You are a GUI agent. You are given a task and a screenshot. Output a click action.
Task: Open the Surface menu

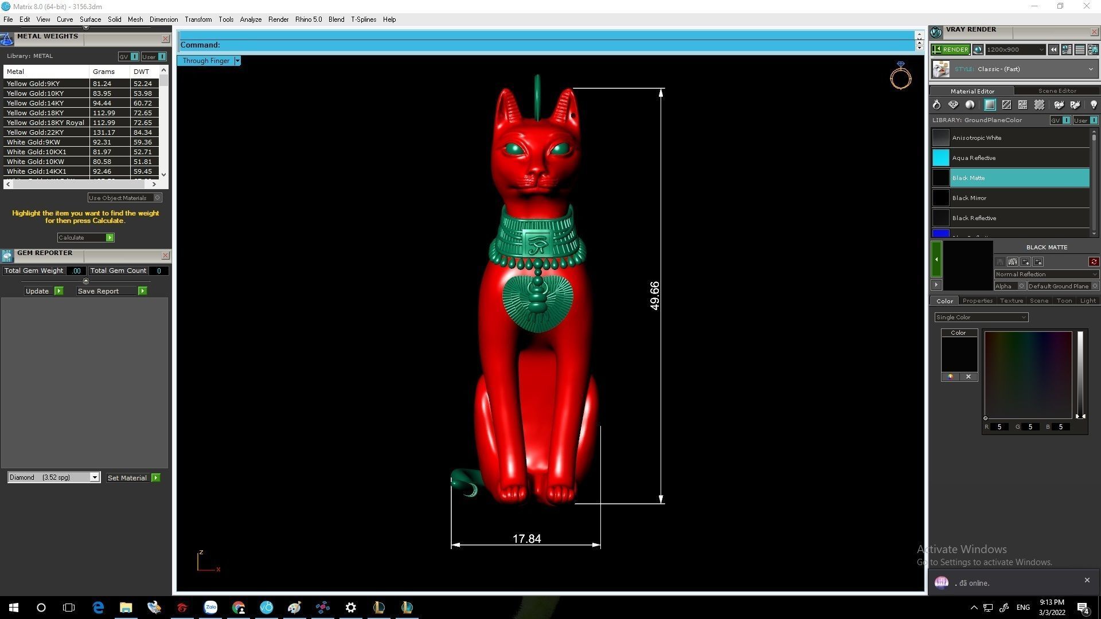[90, 19]
